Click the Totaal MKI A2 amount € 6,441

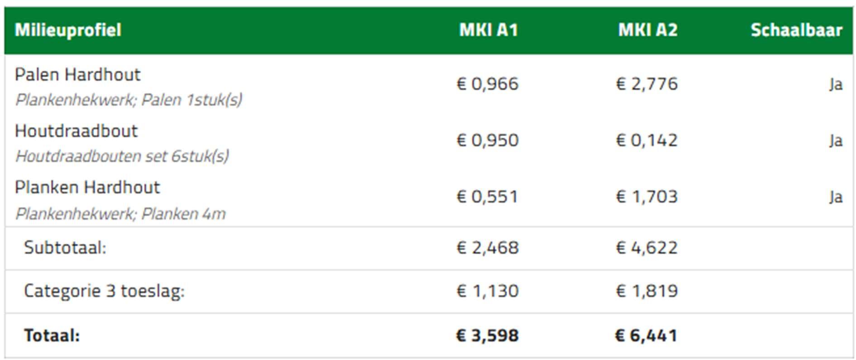[647, 336]
